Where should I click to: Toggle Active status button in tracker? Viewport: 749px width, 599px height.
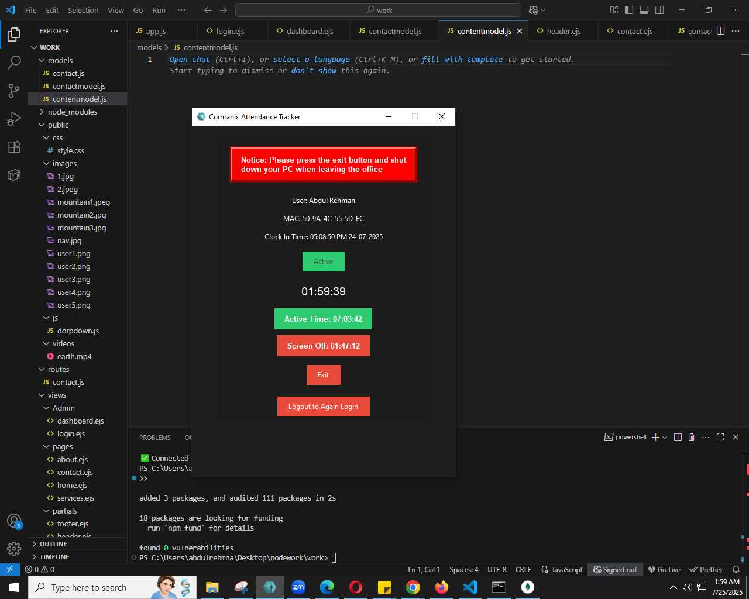point(324,261)
